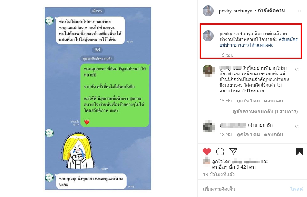Like the comment saying เจ้านายน่ารัก
This screenshot has height=197, width=307.
tap(297, 127)
